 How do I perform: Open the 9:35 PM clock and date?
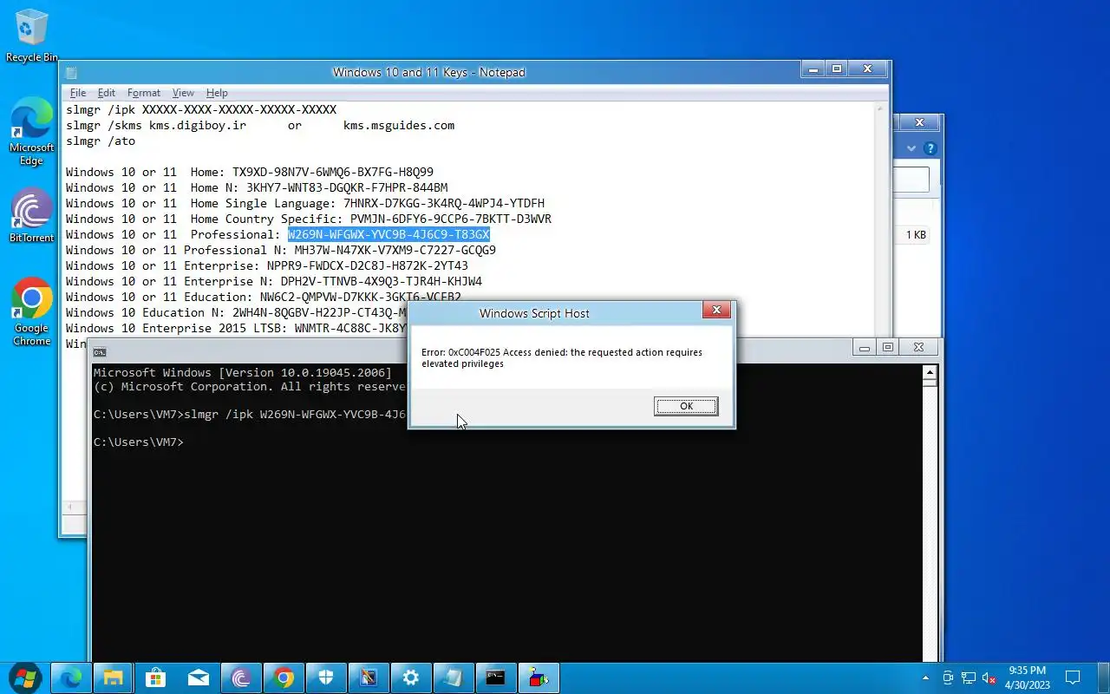tap(1028, 678)
